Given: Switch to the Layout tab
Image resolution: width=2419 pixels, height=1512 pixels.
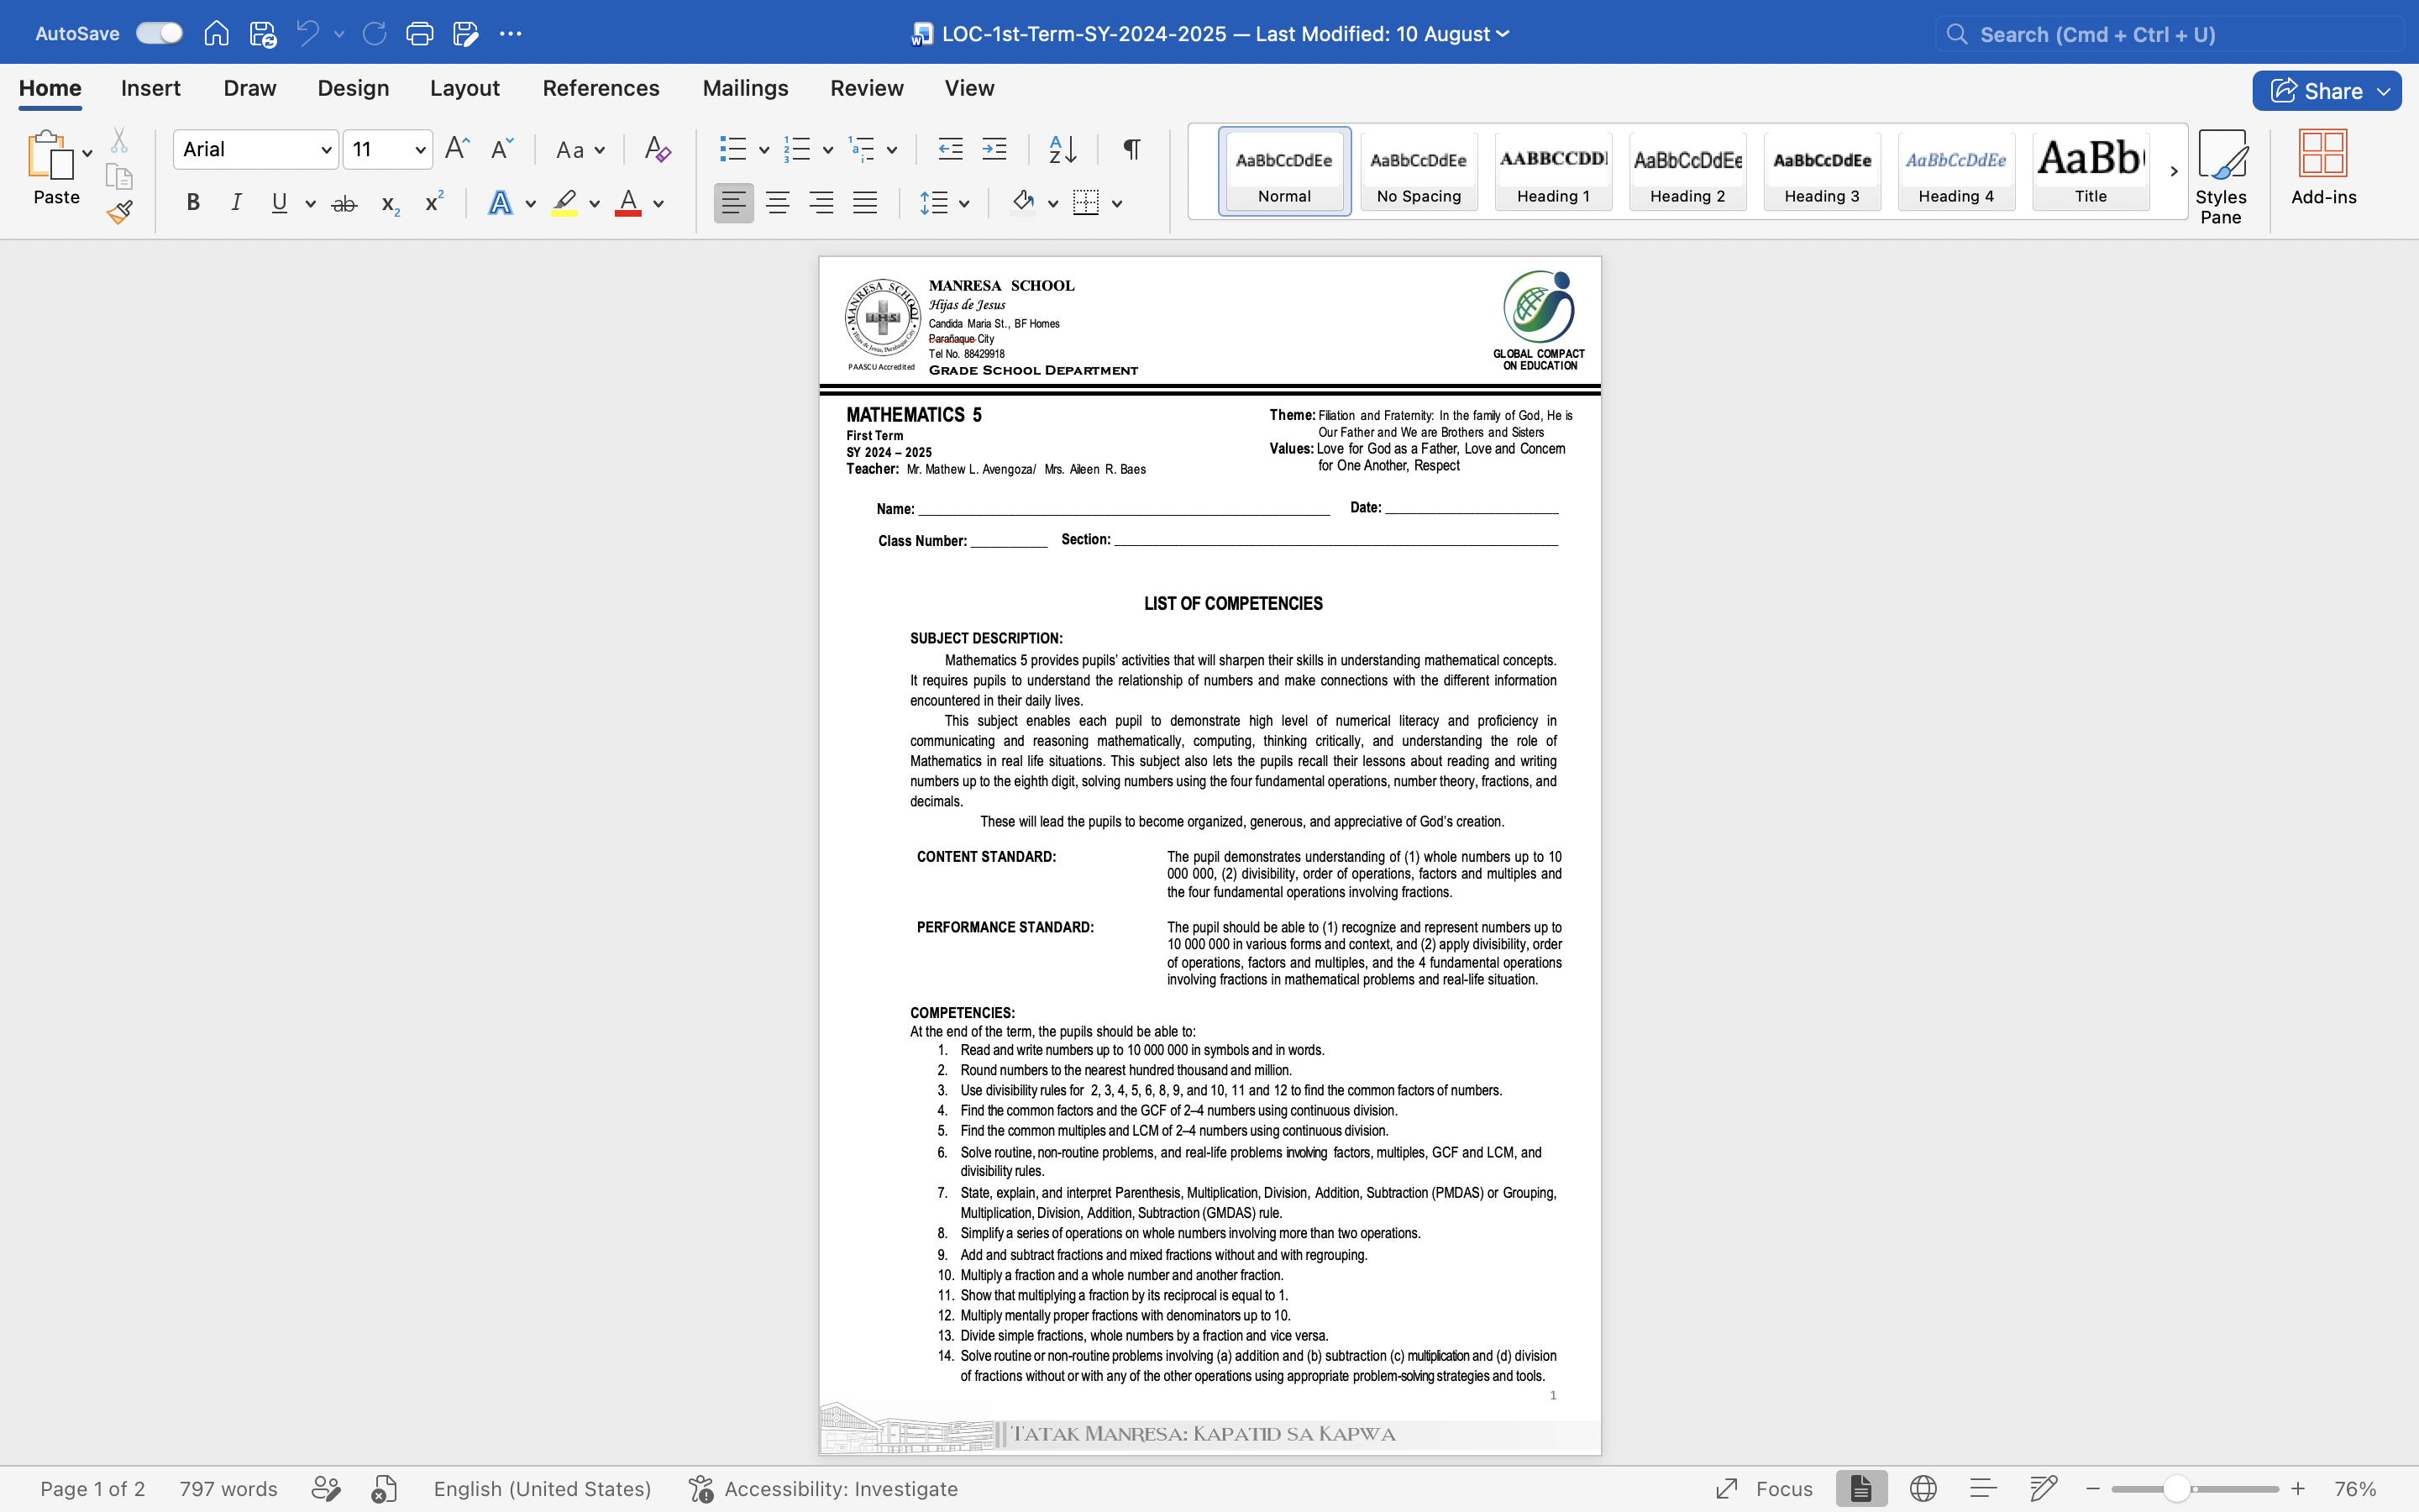Looking at the screenshot, I should click(x=464, y=88).
